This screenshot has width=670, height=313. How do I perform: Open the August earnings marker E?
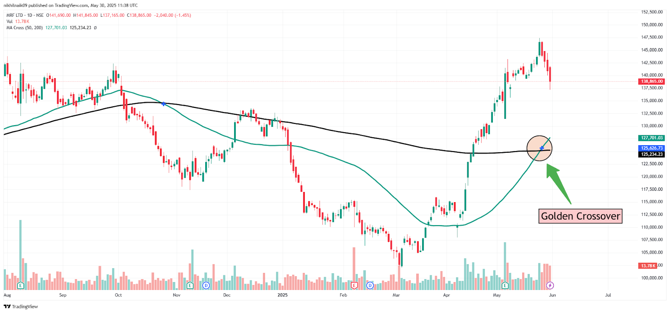pos(21,285)
